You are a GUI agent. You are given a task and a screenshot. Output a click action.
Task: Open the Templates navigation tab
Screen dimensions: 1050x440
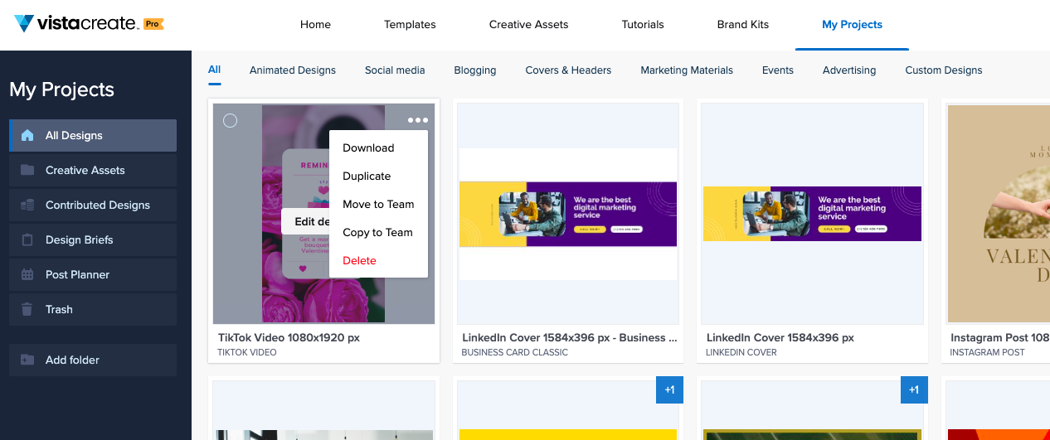(x=410, y=24)
